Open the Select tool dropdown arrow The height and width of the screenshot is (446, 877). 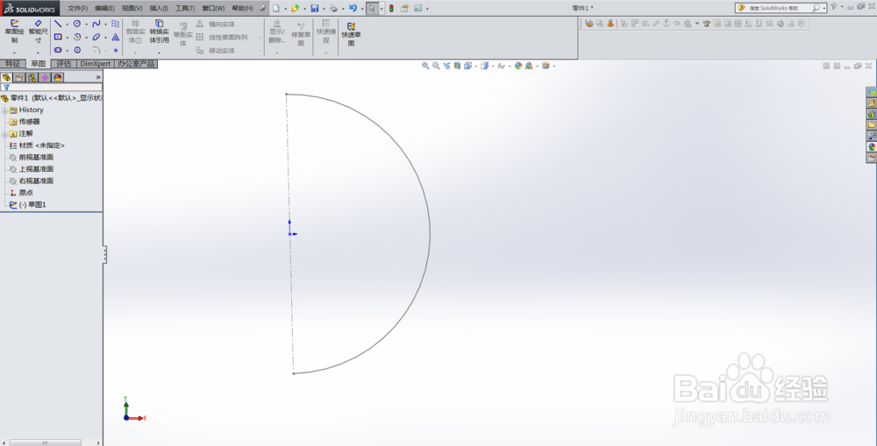381,9
